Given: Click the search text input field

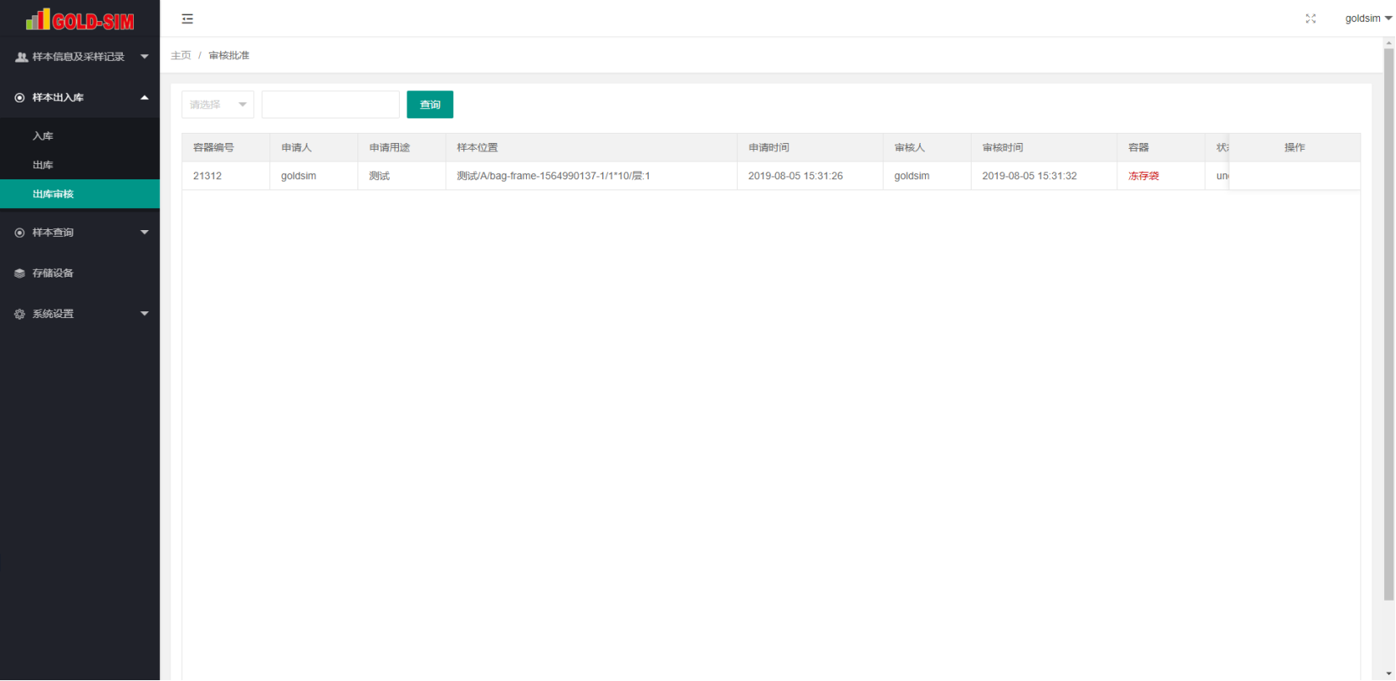Looking at the screenshot, I should [x=330, y=105].
